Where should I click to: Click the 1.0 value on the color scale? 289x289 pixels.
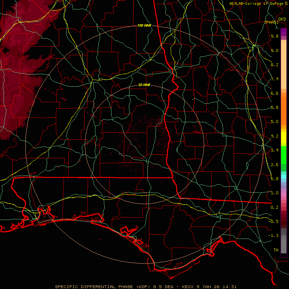[275, 193]
